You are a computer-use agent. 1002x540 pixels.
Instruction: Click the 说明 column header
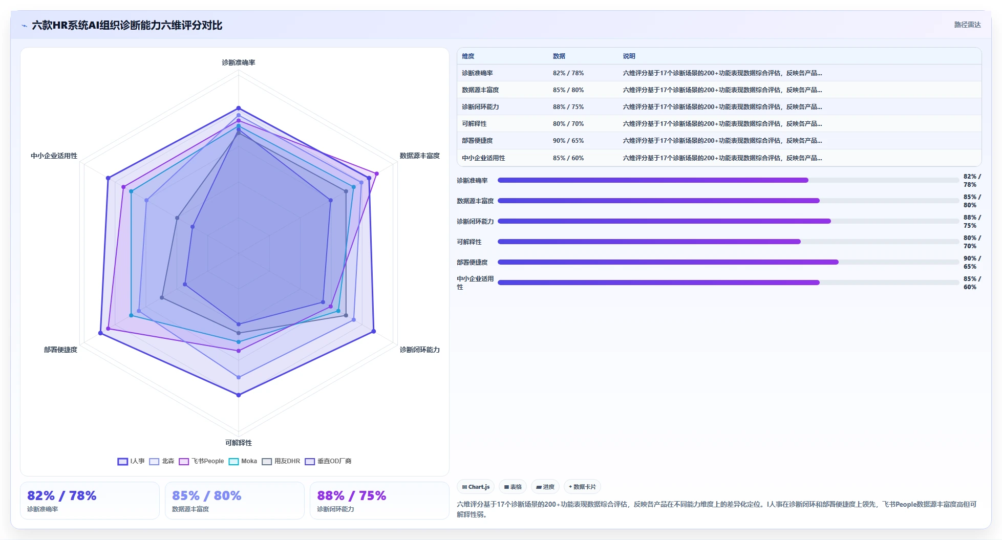click(629, 56)
